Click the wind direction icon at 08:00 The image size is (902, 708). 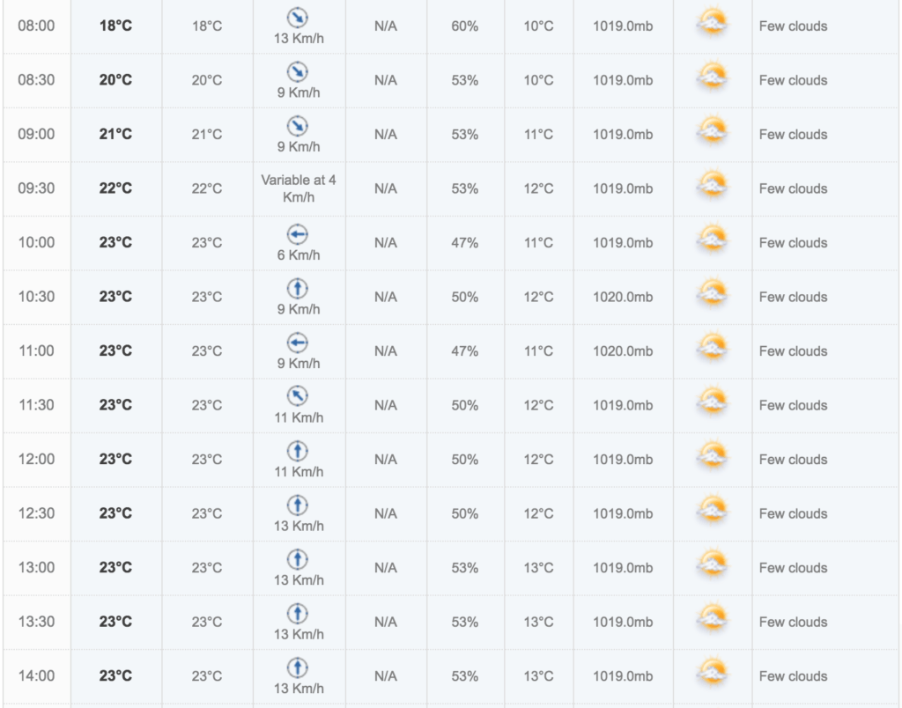click(x=298, y=18)
